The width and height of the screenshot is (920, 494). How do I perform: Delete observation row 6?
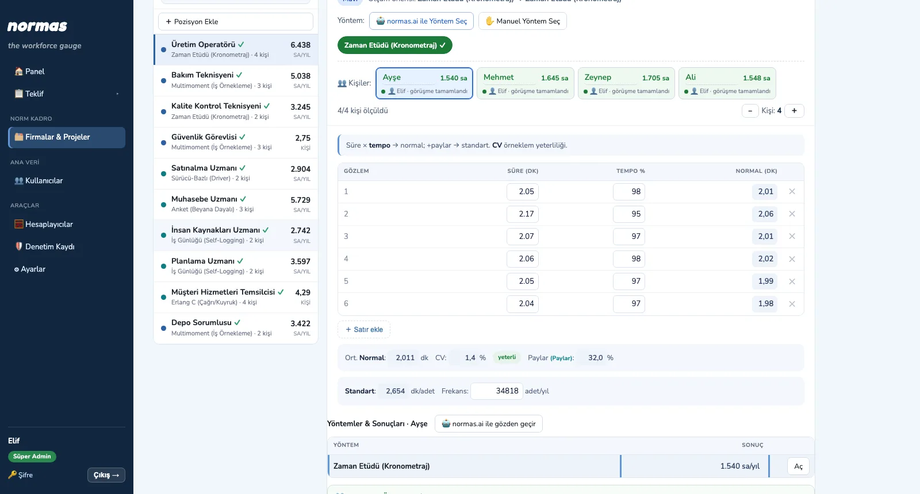pyautogui.click(x=792, y=304)
